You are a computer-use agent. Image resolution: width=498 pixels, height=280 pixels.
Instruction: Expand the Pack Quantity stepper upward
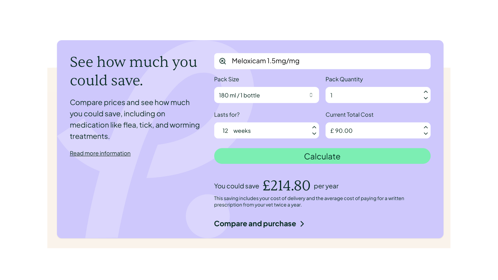pyautogui.click(x=425, y=92)
